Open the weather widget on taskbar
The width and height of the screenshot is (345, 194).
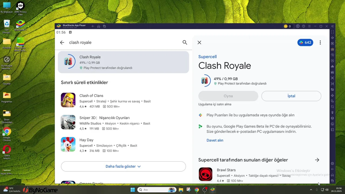pyautogui.click(x=12, y=190)
